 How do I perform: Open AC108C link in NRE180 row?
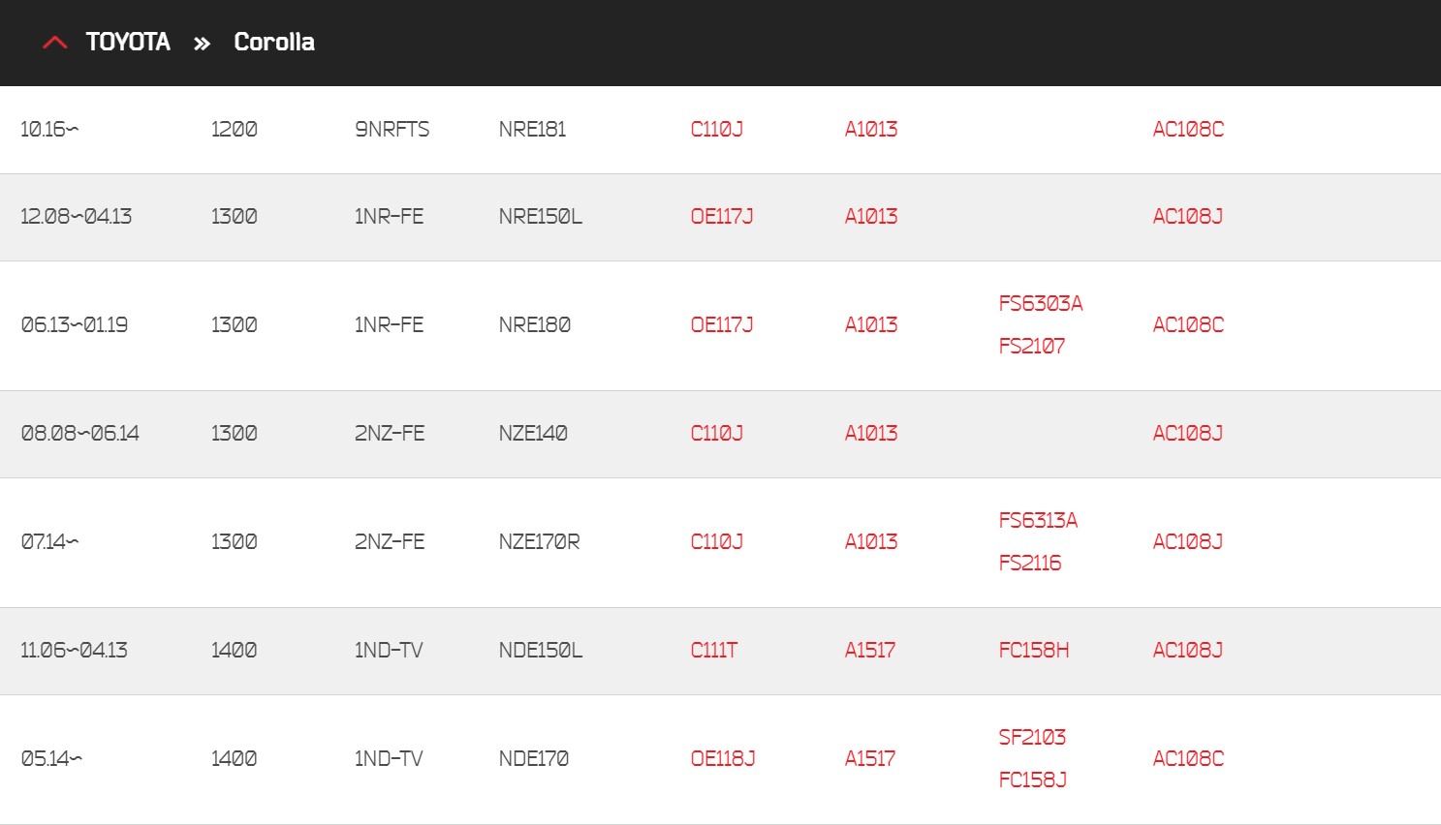1188,325
